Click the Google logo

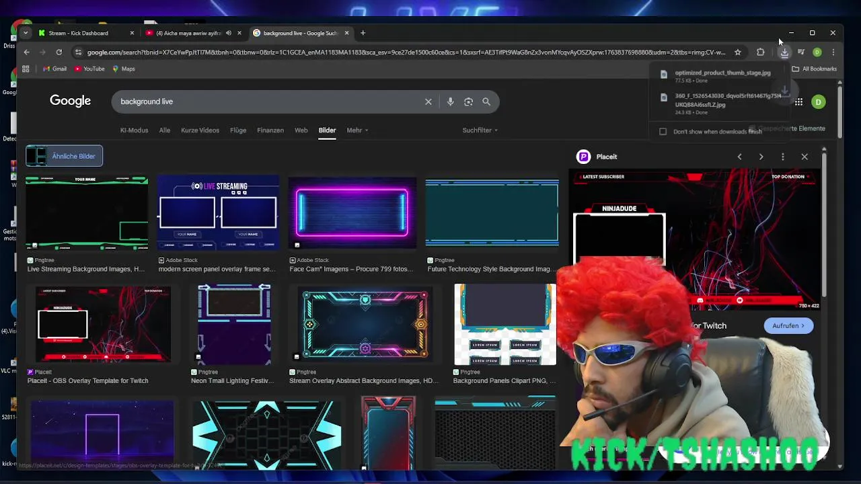(70, 101)
